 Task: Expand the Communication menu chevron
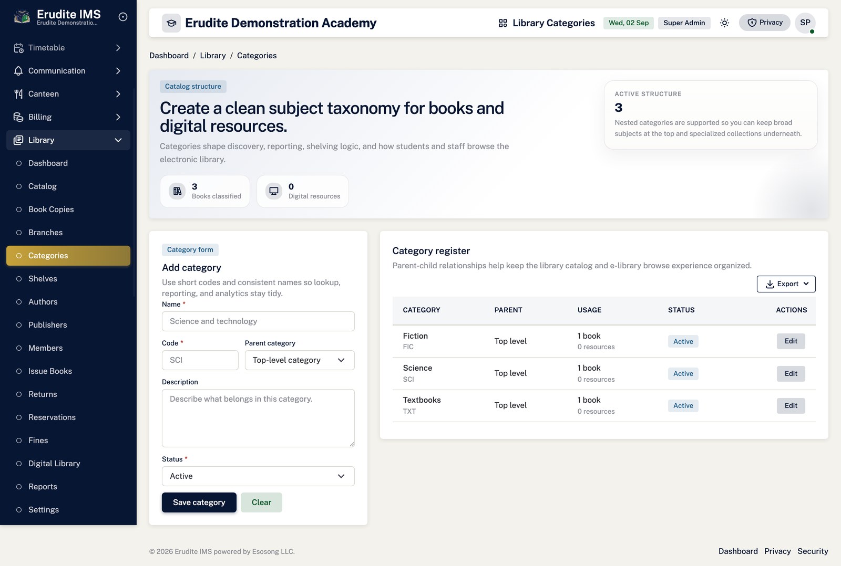coord(118,71)
